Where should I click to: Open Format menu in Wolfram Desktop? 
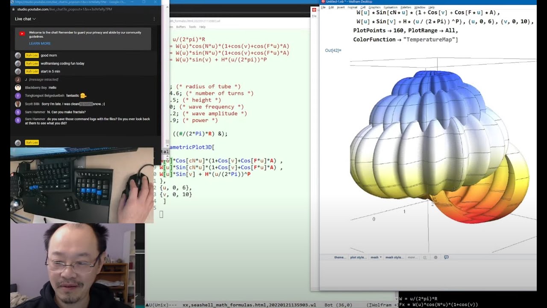[353, 7]
